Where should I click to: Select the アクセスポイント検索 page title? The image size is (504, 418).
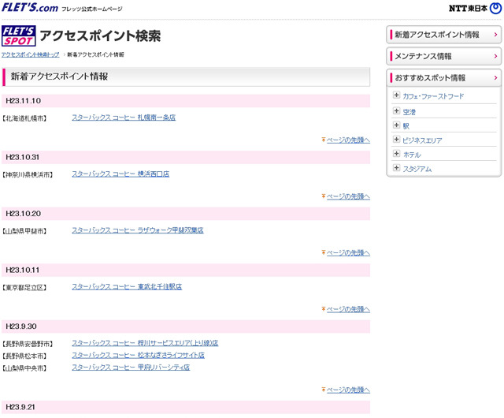(x=100, y=35)
